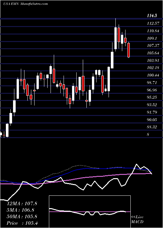
Task: Click the 102.18 price axis label
Action: coord(152,68)
